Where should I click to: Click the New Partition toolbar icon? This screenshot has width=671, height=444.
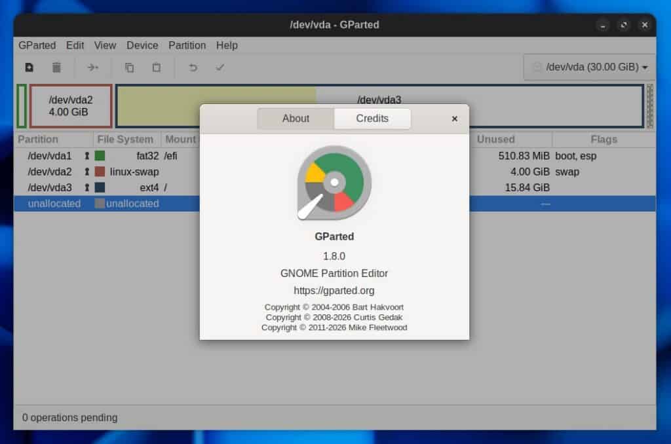(29, 67)
